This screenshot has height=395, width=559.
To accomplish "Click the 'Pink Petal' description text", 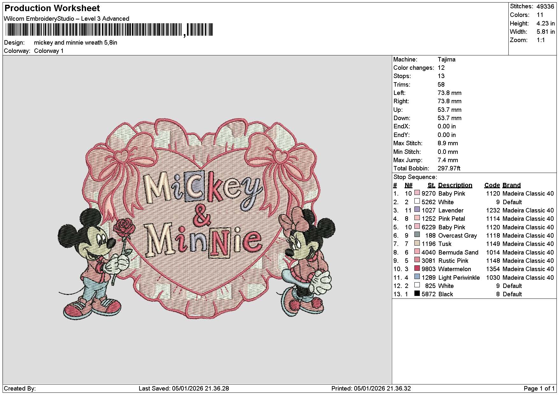I will coord(452,219).
